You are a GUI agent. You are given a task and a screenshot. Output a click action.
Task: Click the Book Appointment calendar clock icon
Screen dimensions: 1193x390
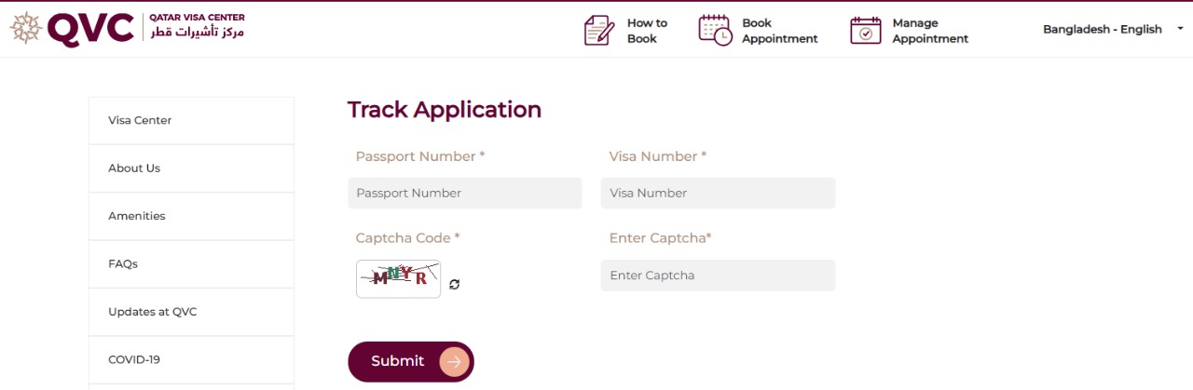click(715, 30)
